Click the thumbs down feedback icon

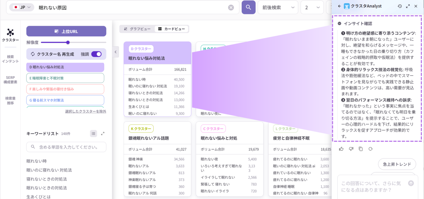[x=351, y=149]
